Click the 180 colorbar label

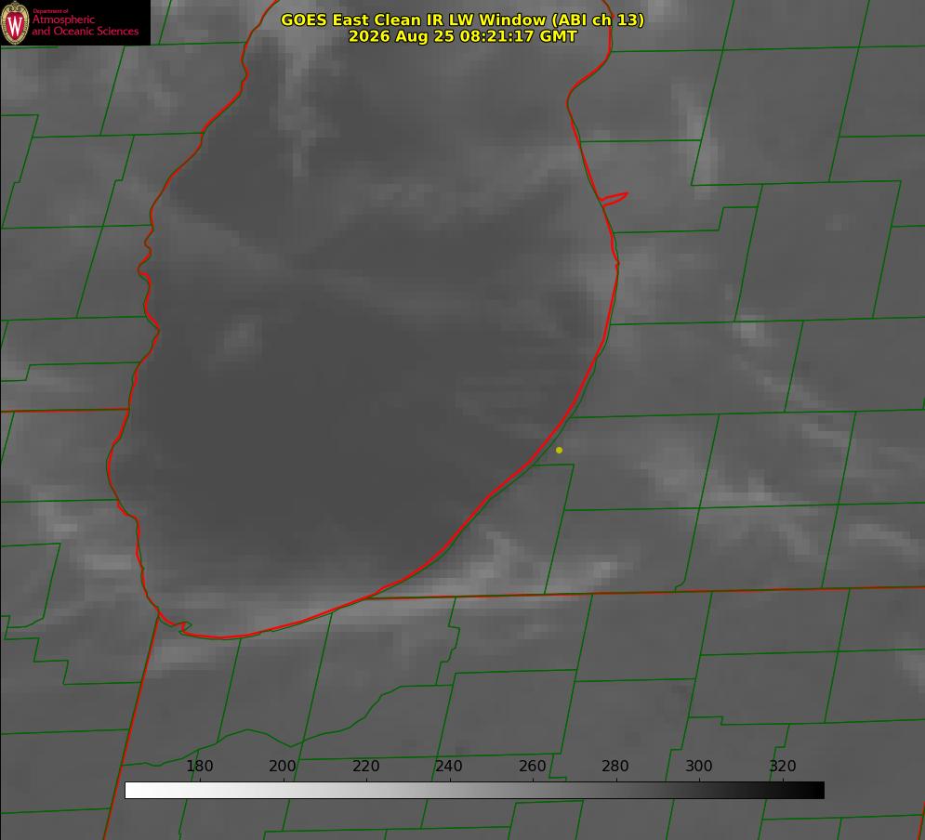point(199,766)
